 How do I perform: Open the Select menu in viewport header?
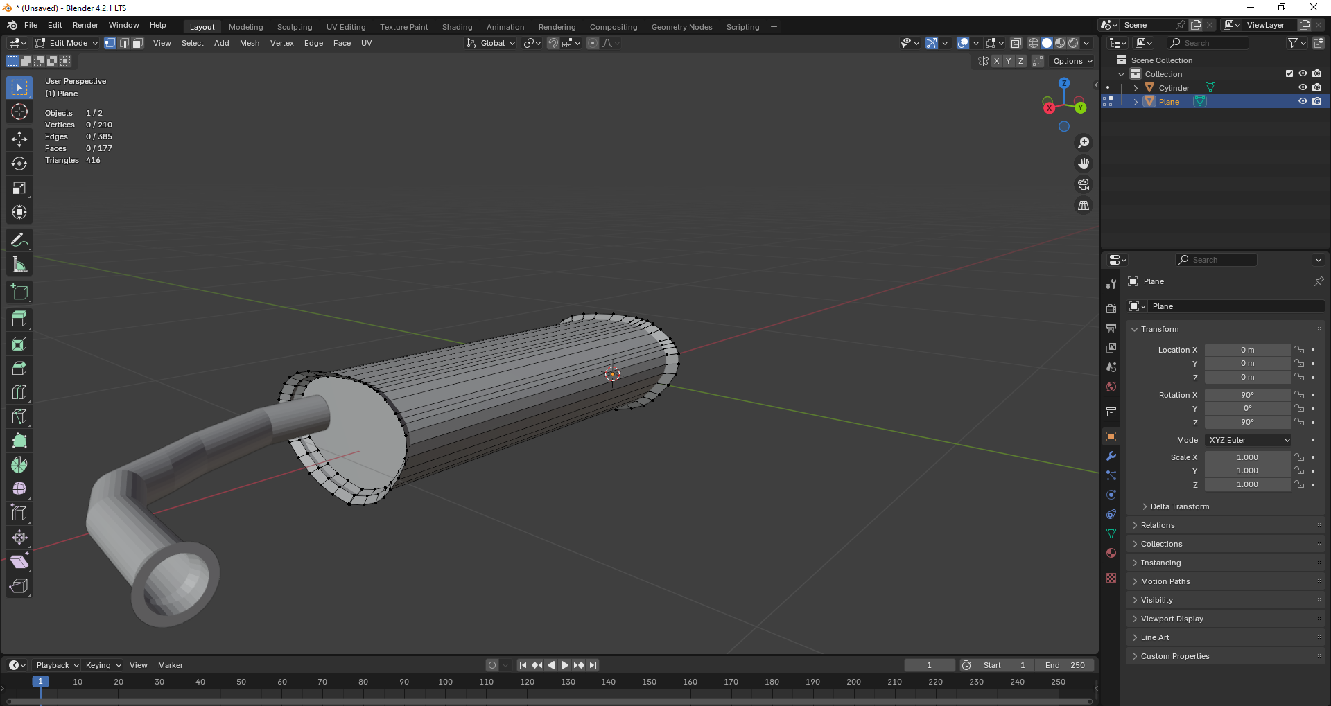[x=193, y=43]
